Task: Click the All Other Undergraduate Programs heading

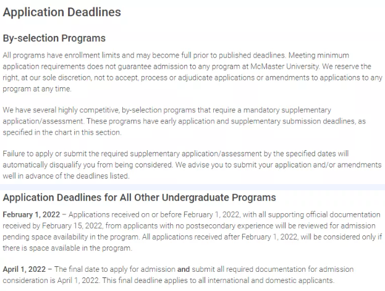Action: click(x=140, y=198)
